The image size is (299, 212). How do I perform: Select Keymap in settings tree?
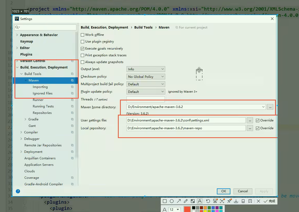[26, 41]
